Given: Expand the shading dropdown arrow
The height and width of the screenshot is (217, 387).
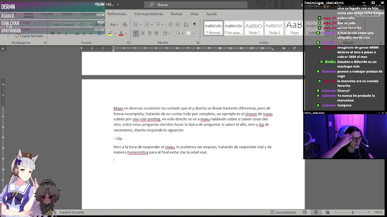Looking at the screenshot, I should tap(182, 33).
